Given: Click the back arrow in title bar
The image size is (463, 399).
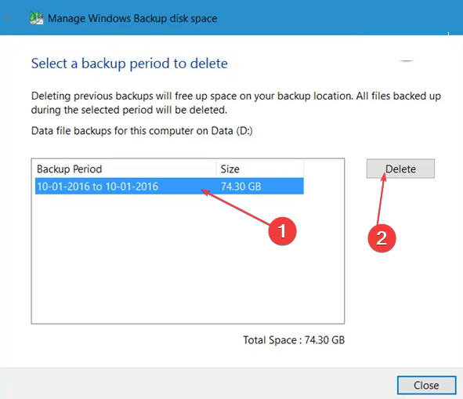Looking at the screenshot, I should [10, 18].
